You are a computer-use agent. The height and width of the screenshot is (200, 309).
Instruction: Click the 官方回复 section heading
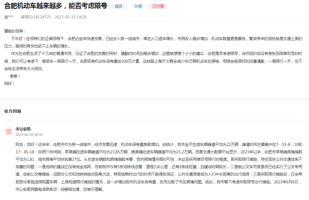pos(13,111)
